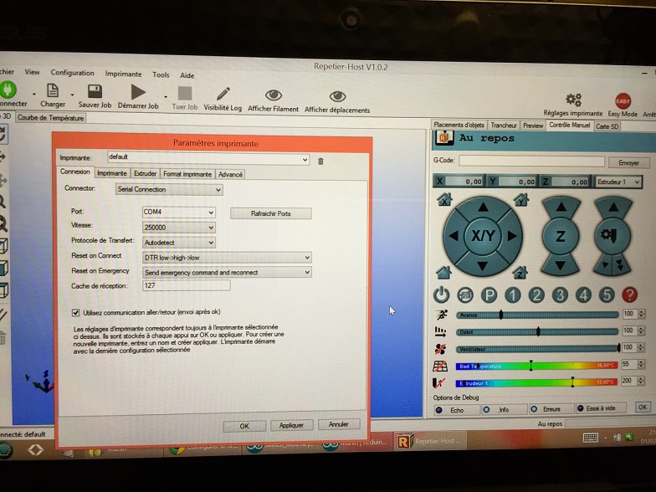Start the print with Démarrer Job

pyautogui.click(x=137, y=92)
